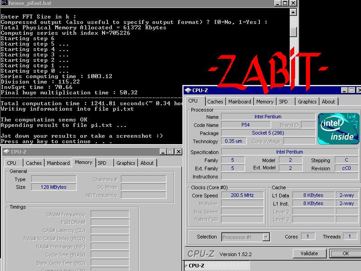The width and height of the screenshot is (361, 271).
Task: Open the Mainboard tab in front CPU-Z window
Action: click(x=240, y=102)
